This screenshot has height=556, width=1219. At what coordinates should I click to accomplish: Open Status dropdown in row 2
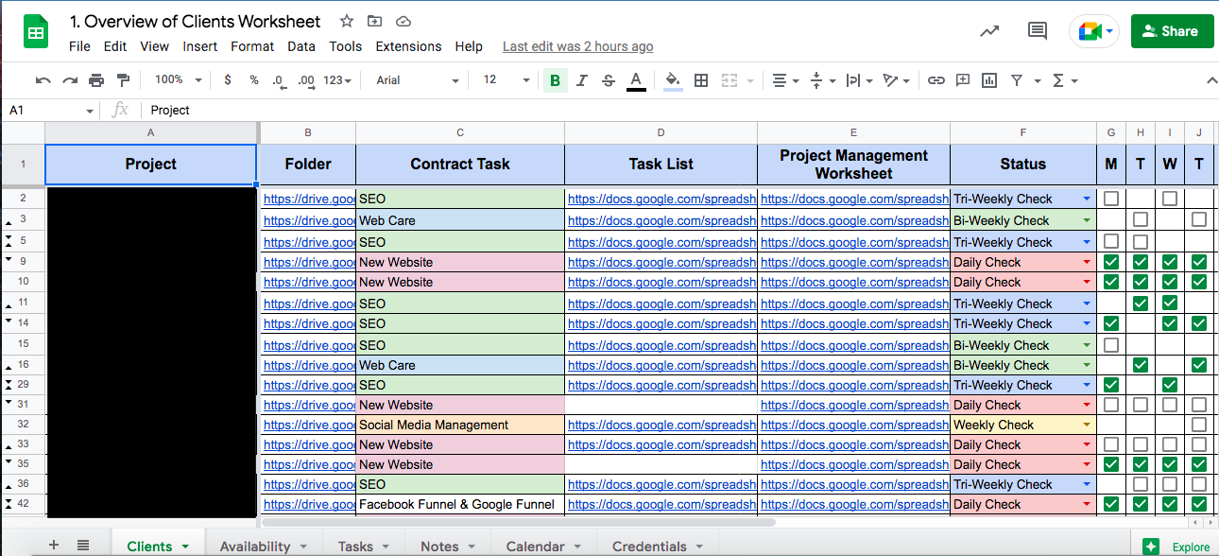pyautogui.click(x=1087, y=200)
